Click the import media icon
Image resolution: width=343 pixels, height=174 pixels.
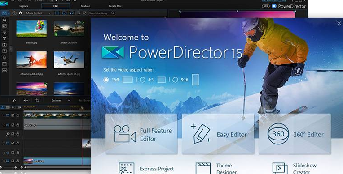(14, 13)
